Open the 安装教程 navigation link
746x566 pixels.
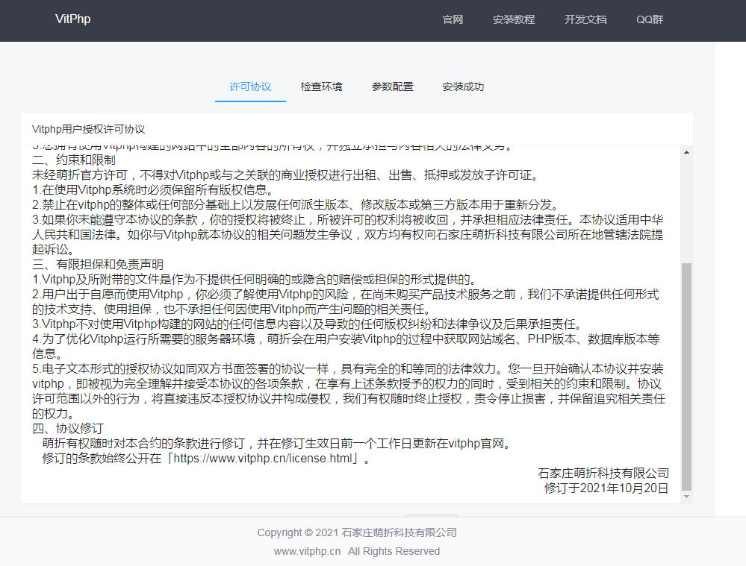click(x=514, y=19)
